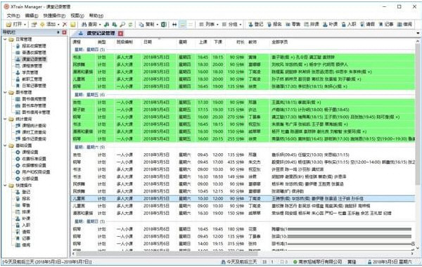The height and width of the screenshot is (267, 422).
Task: Click the 星期五 (6) group header
Action: click(x=89, y=95)
